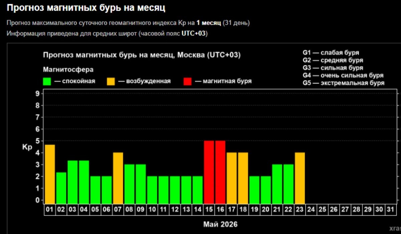Click date label 19 on the axis
This screenshot has width=401, height=234.
(x=254, y=210)
